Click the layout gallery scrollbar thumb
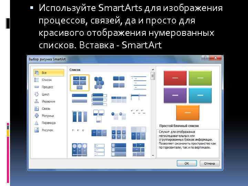 tap(153, 76)
